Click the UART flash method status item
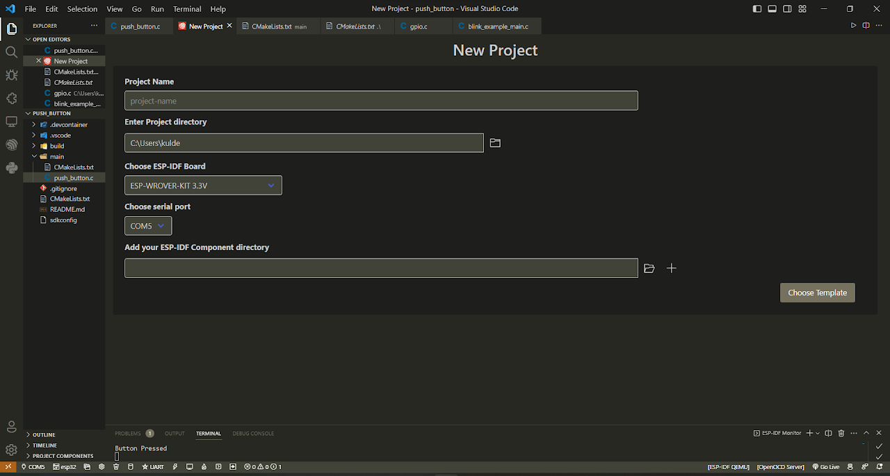 [x=153, y=467]
